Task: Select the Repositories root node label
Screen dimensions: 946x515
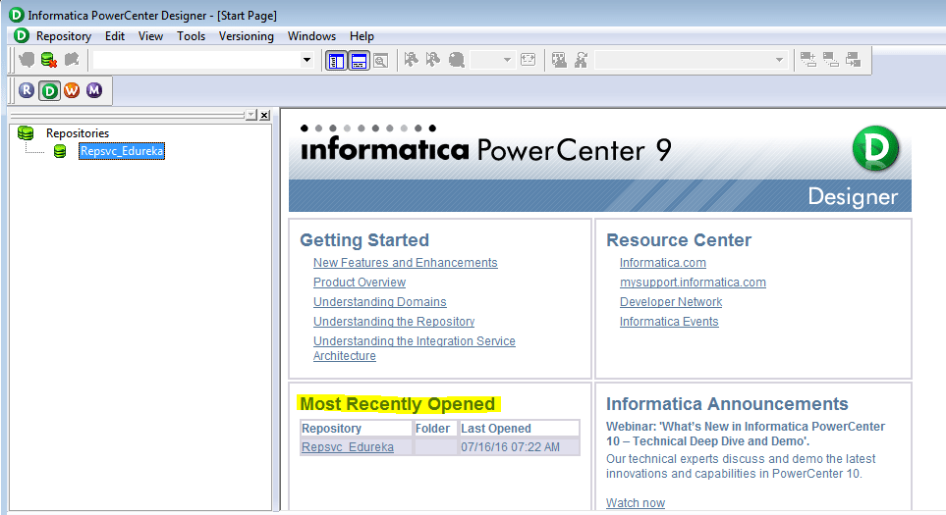Action: click(78, 133)
